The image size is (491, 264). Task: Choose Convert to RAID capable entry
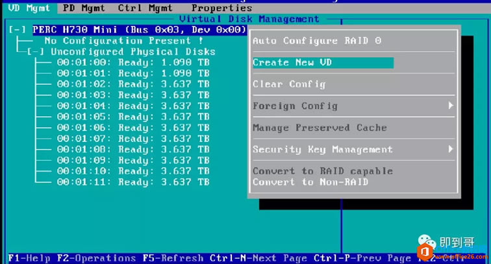pyautogui.click(x=323, y=171)
